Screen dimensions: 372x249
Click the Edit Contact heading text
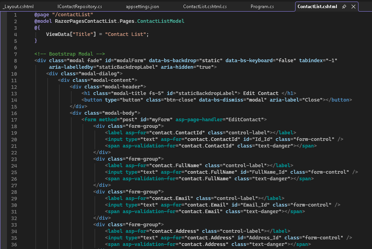pos(261,93)
